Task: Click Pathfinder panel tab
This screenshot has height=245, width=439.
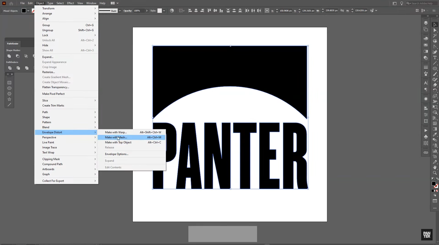Action: [x=13, y=44]
